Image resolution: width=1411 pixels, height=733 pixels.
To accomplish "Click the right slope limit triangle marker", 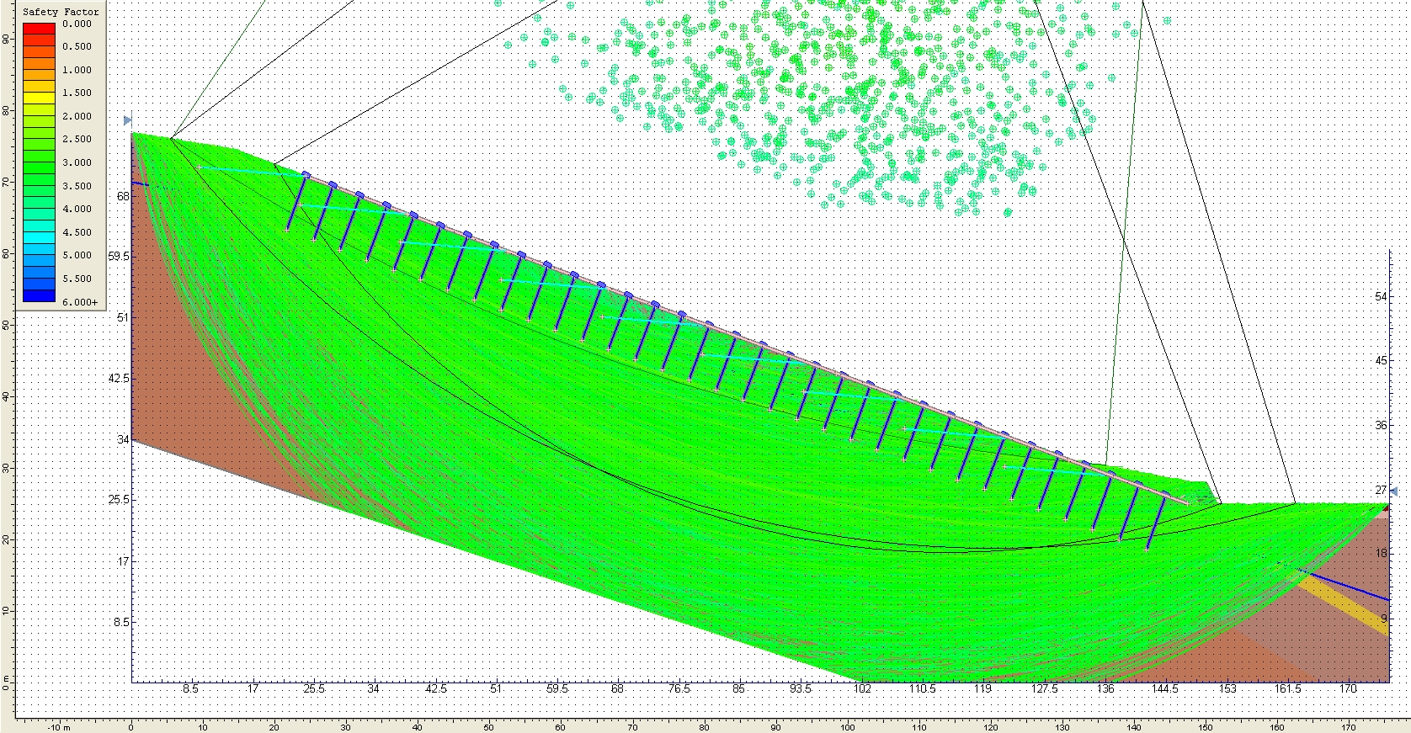I will (1393, 491).
